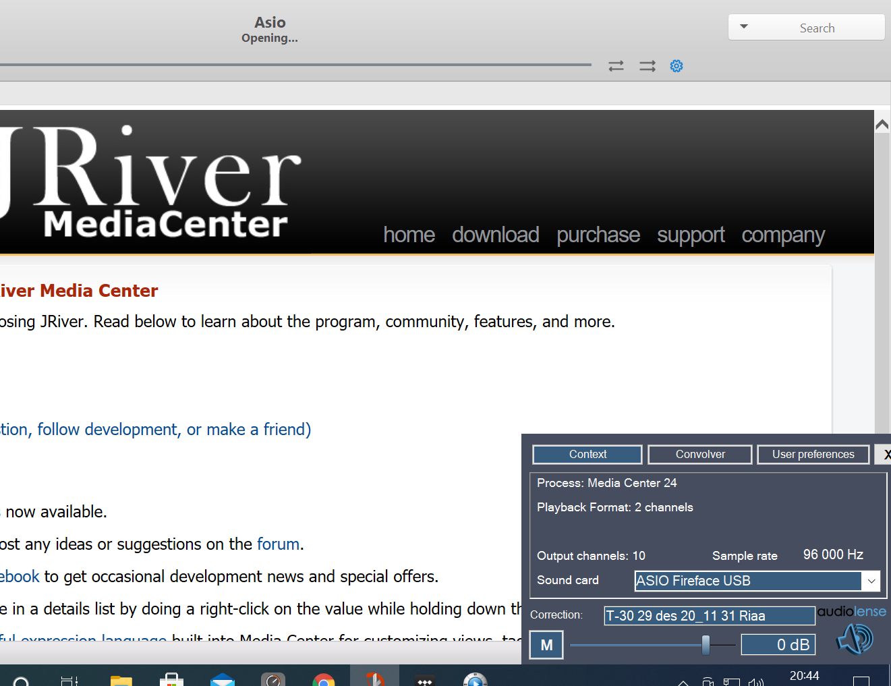The height and width of the screenshot is (686, 891).
Task: Go to the home page in JRiver navigation
Action: click(x=409, y=235)
